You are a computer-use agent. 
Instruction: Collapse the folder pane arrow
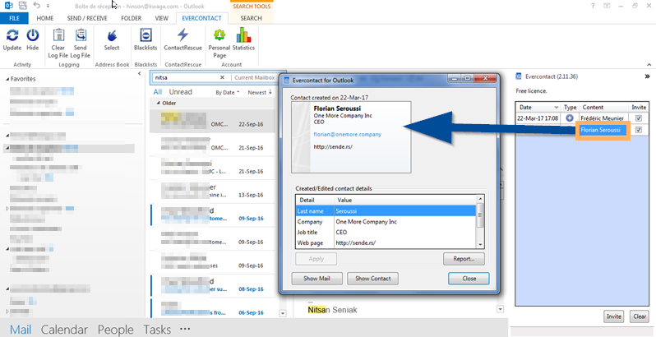coord(139,74)
